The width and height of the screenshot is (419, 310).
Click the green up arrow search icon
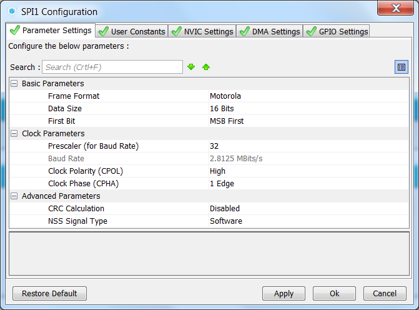pos(206,67)
